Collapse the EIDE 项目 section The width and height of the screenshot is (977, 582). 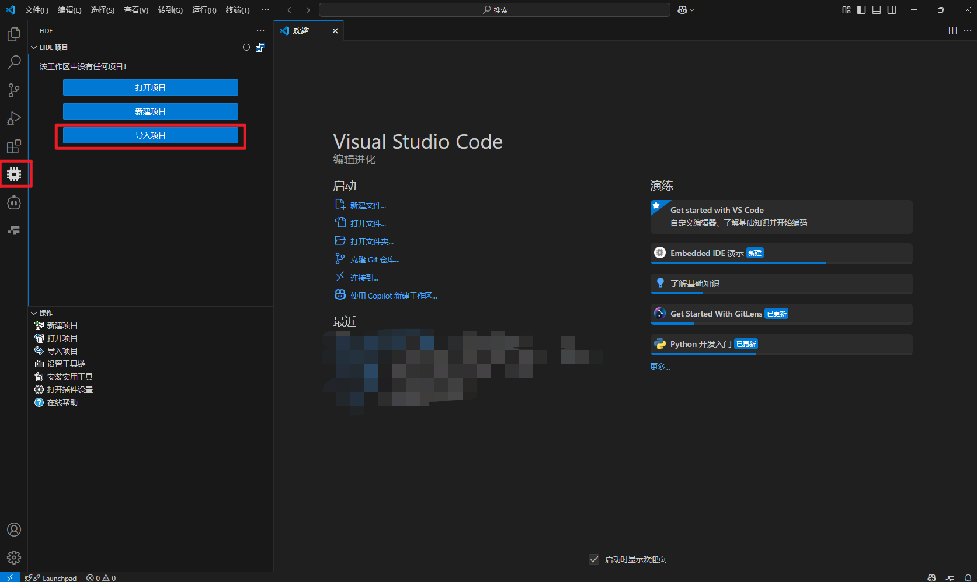click(34, 47)
